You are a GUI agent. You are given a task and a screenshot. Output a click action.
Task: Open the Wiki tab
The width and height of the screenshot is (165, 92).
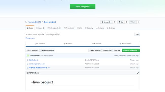coord(79,28)
